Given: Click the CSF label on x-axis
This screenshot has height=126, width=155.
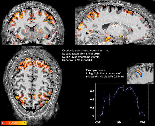Looking at the screenshot, I should [x=98, y=122].
